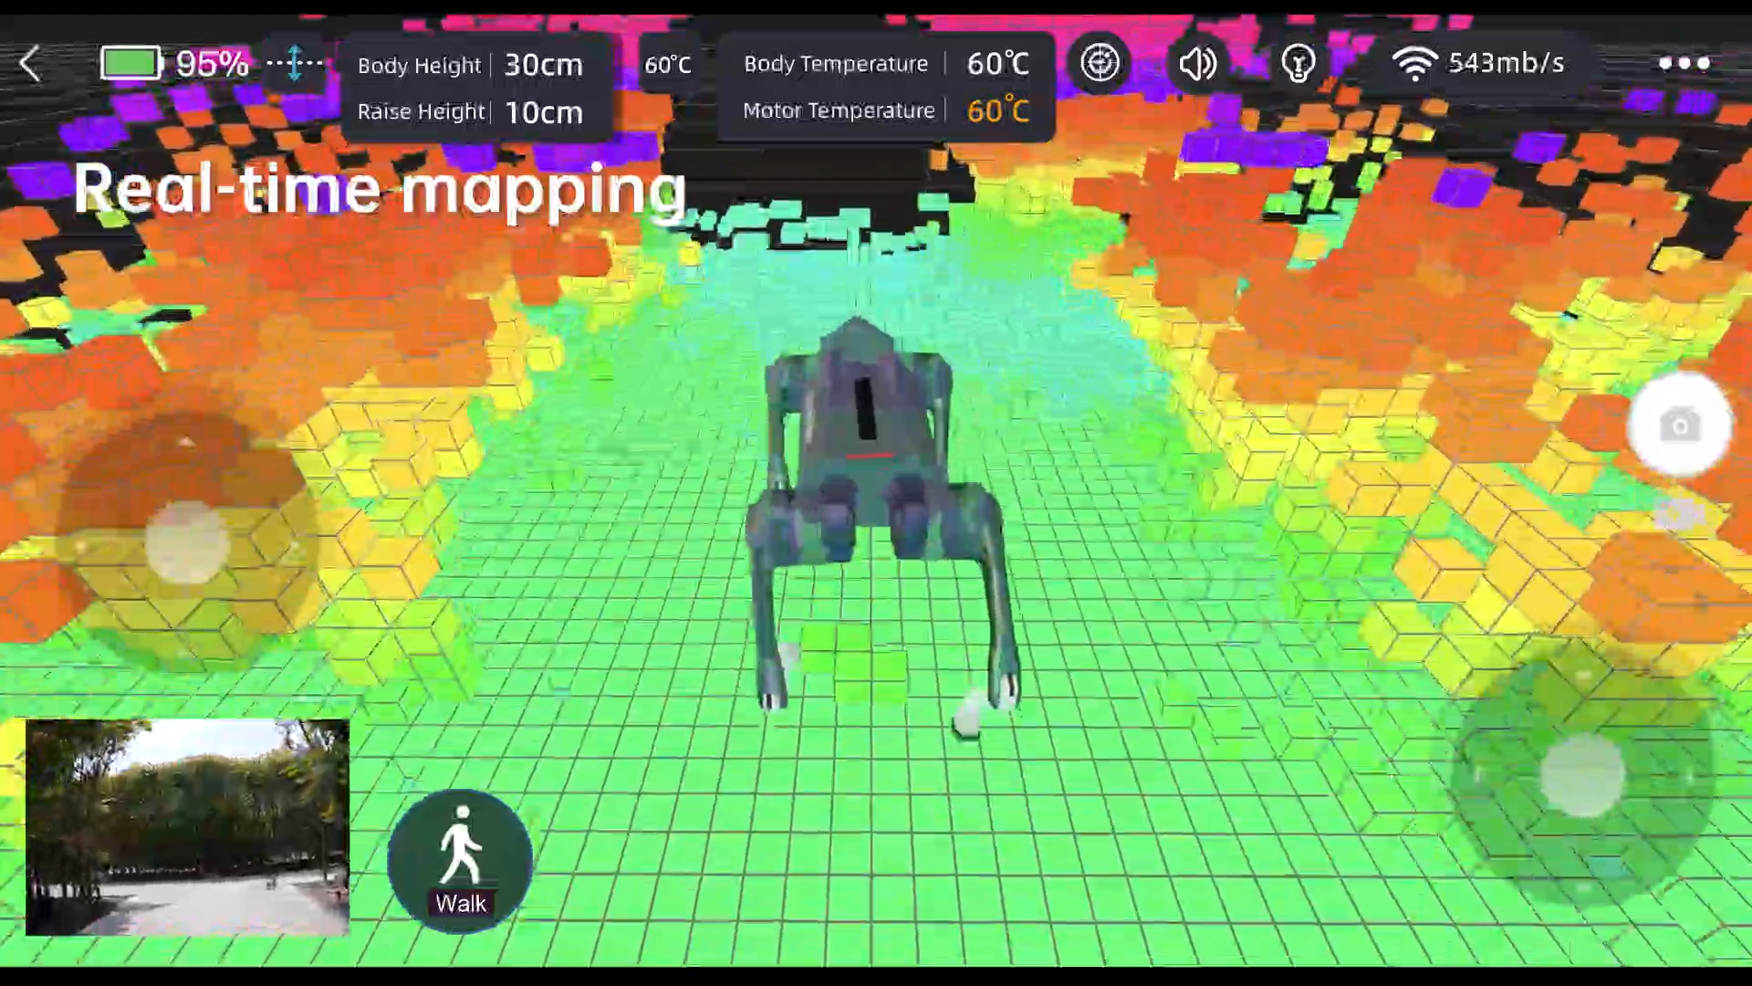Tap the 95% battery percentage text

tap(212, 63)
